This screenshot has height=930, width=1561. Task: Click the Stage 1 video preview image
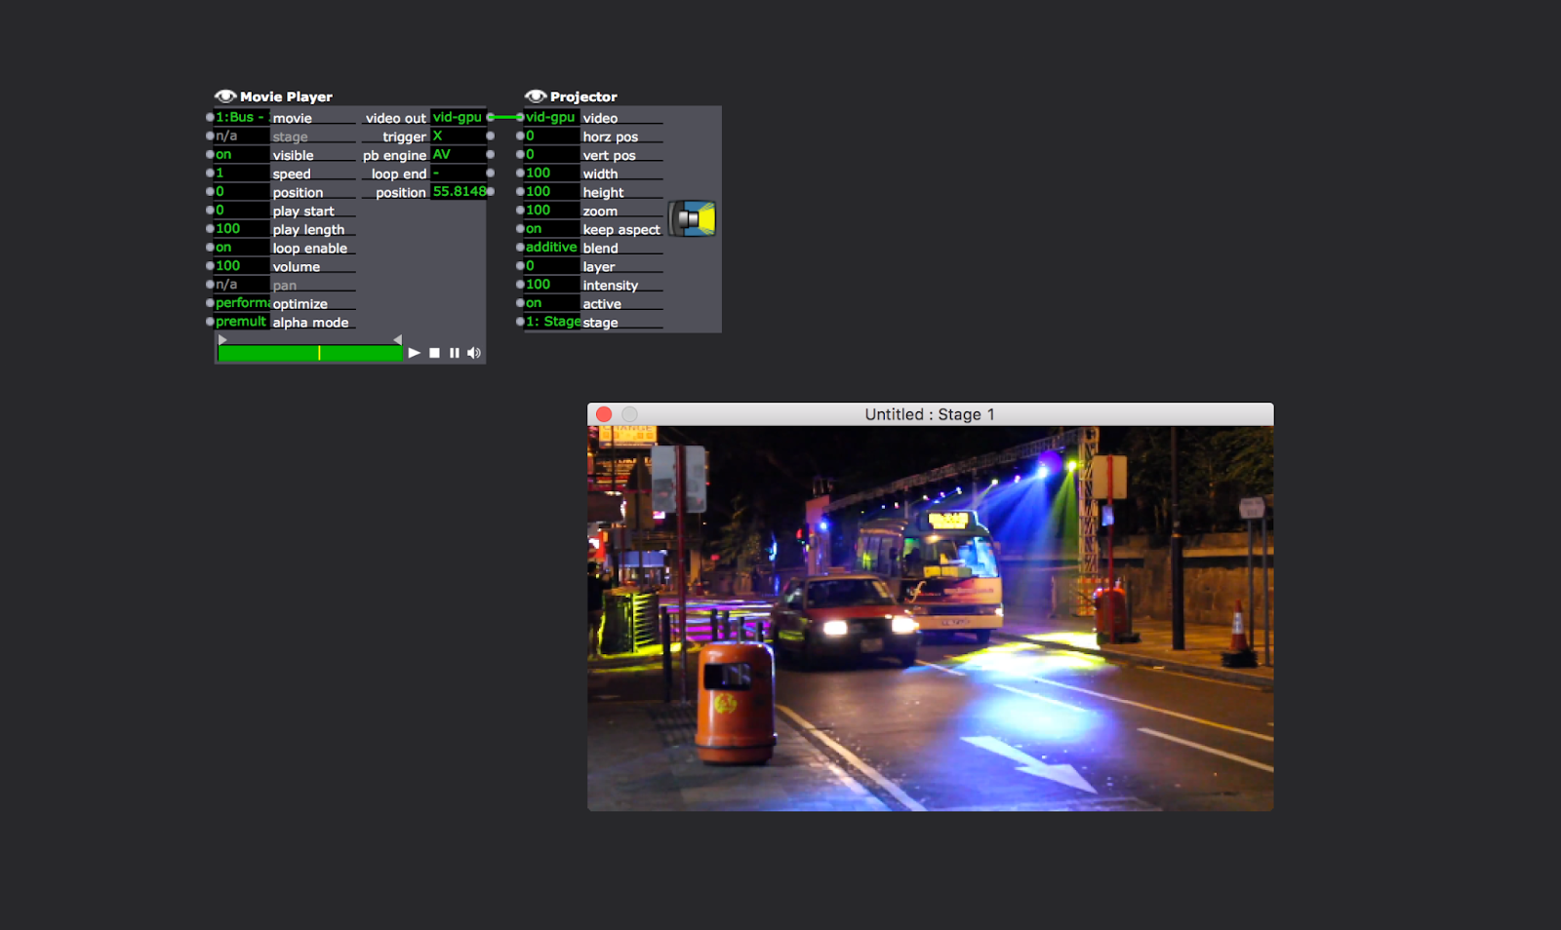coord(930,618)
